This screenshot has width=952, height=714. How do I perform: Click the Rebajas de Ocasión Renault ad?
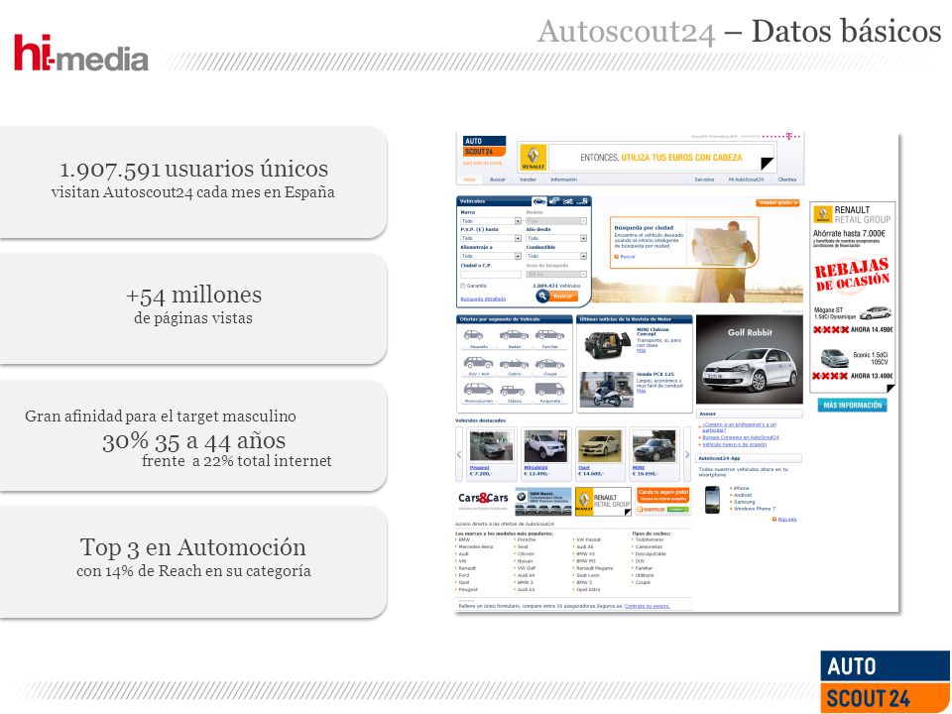[x=853, y=297]
